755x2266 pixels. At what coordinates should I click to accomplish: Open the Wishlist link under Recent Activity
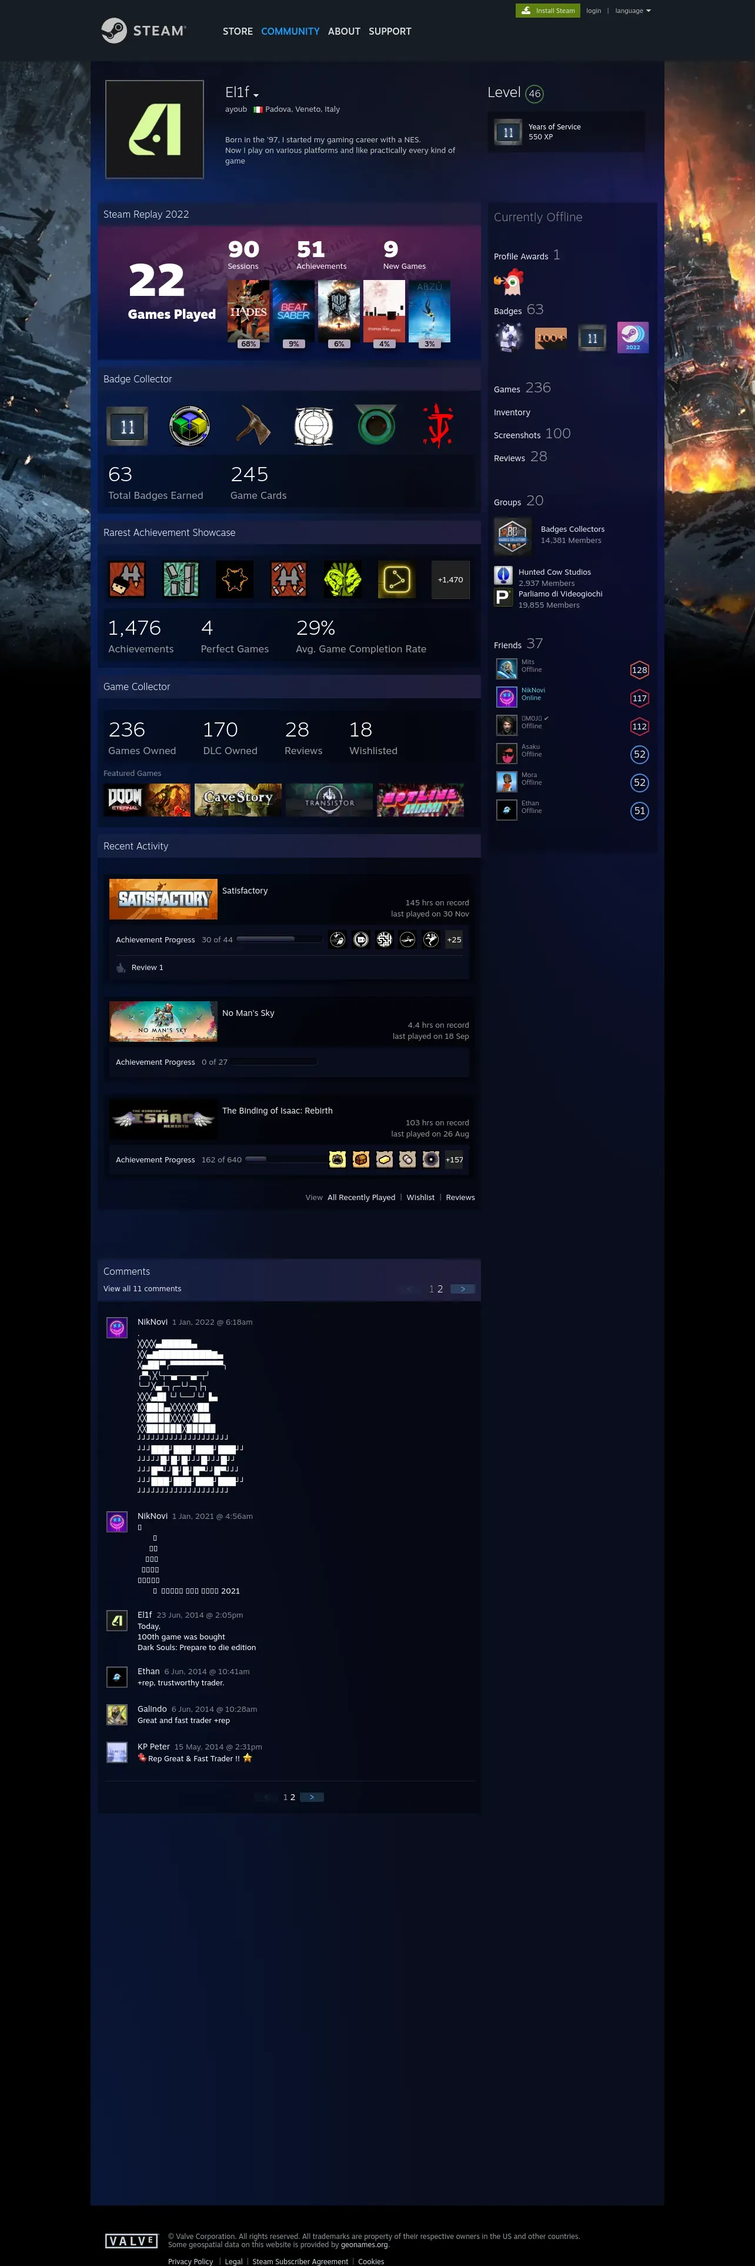click(x=420, y=1197)
